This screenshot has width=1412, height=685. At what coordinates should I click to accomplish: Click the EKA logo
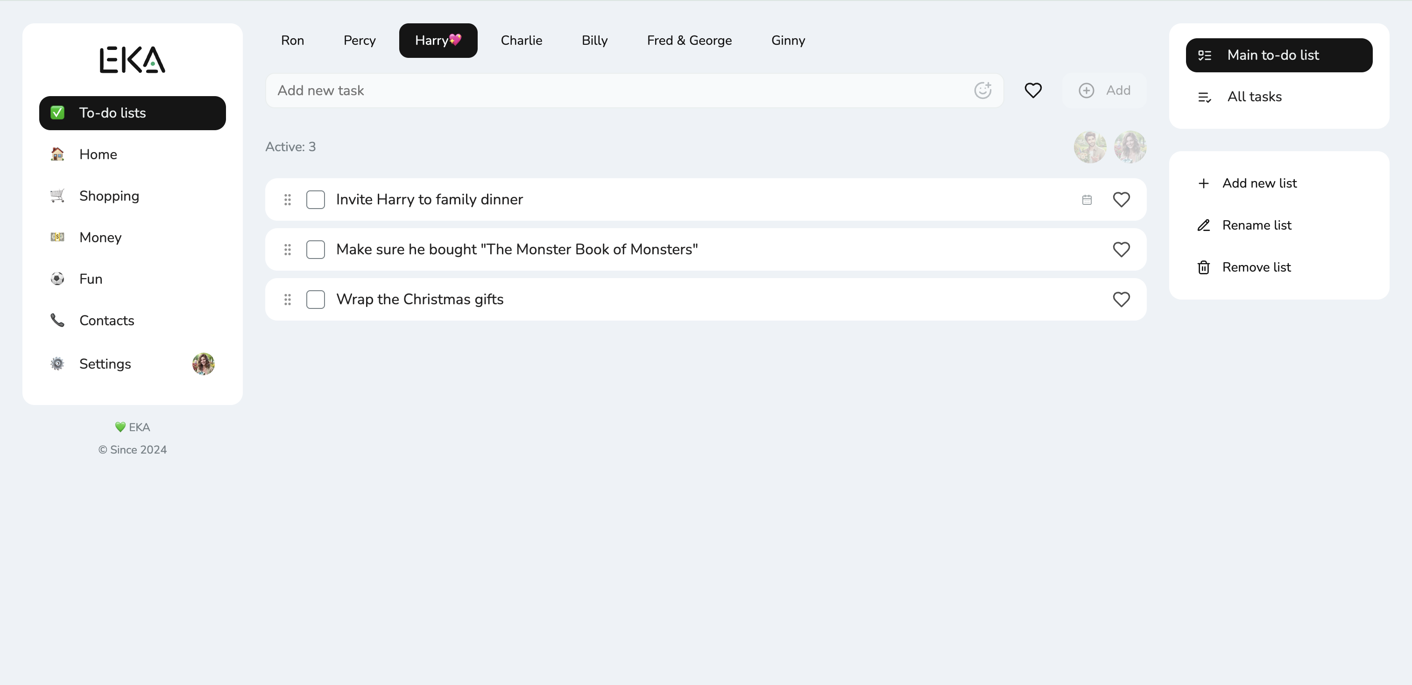tap(132, 60)
